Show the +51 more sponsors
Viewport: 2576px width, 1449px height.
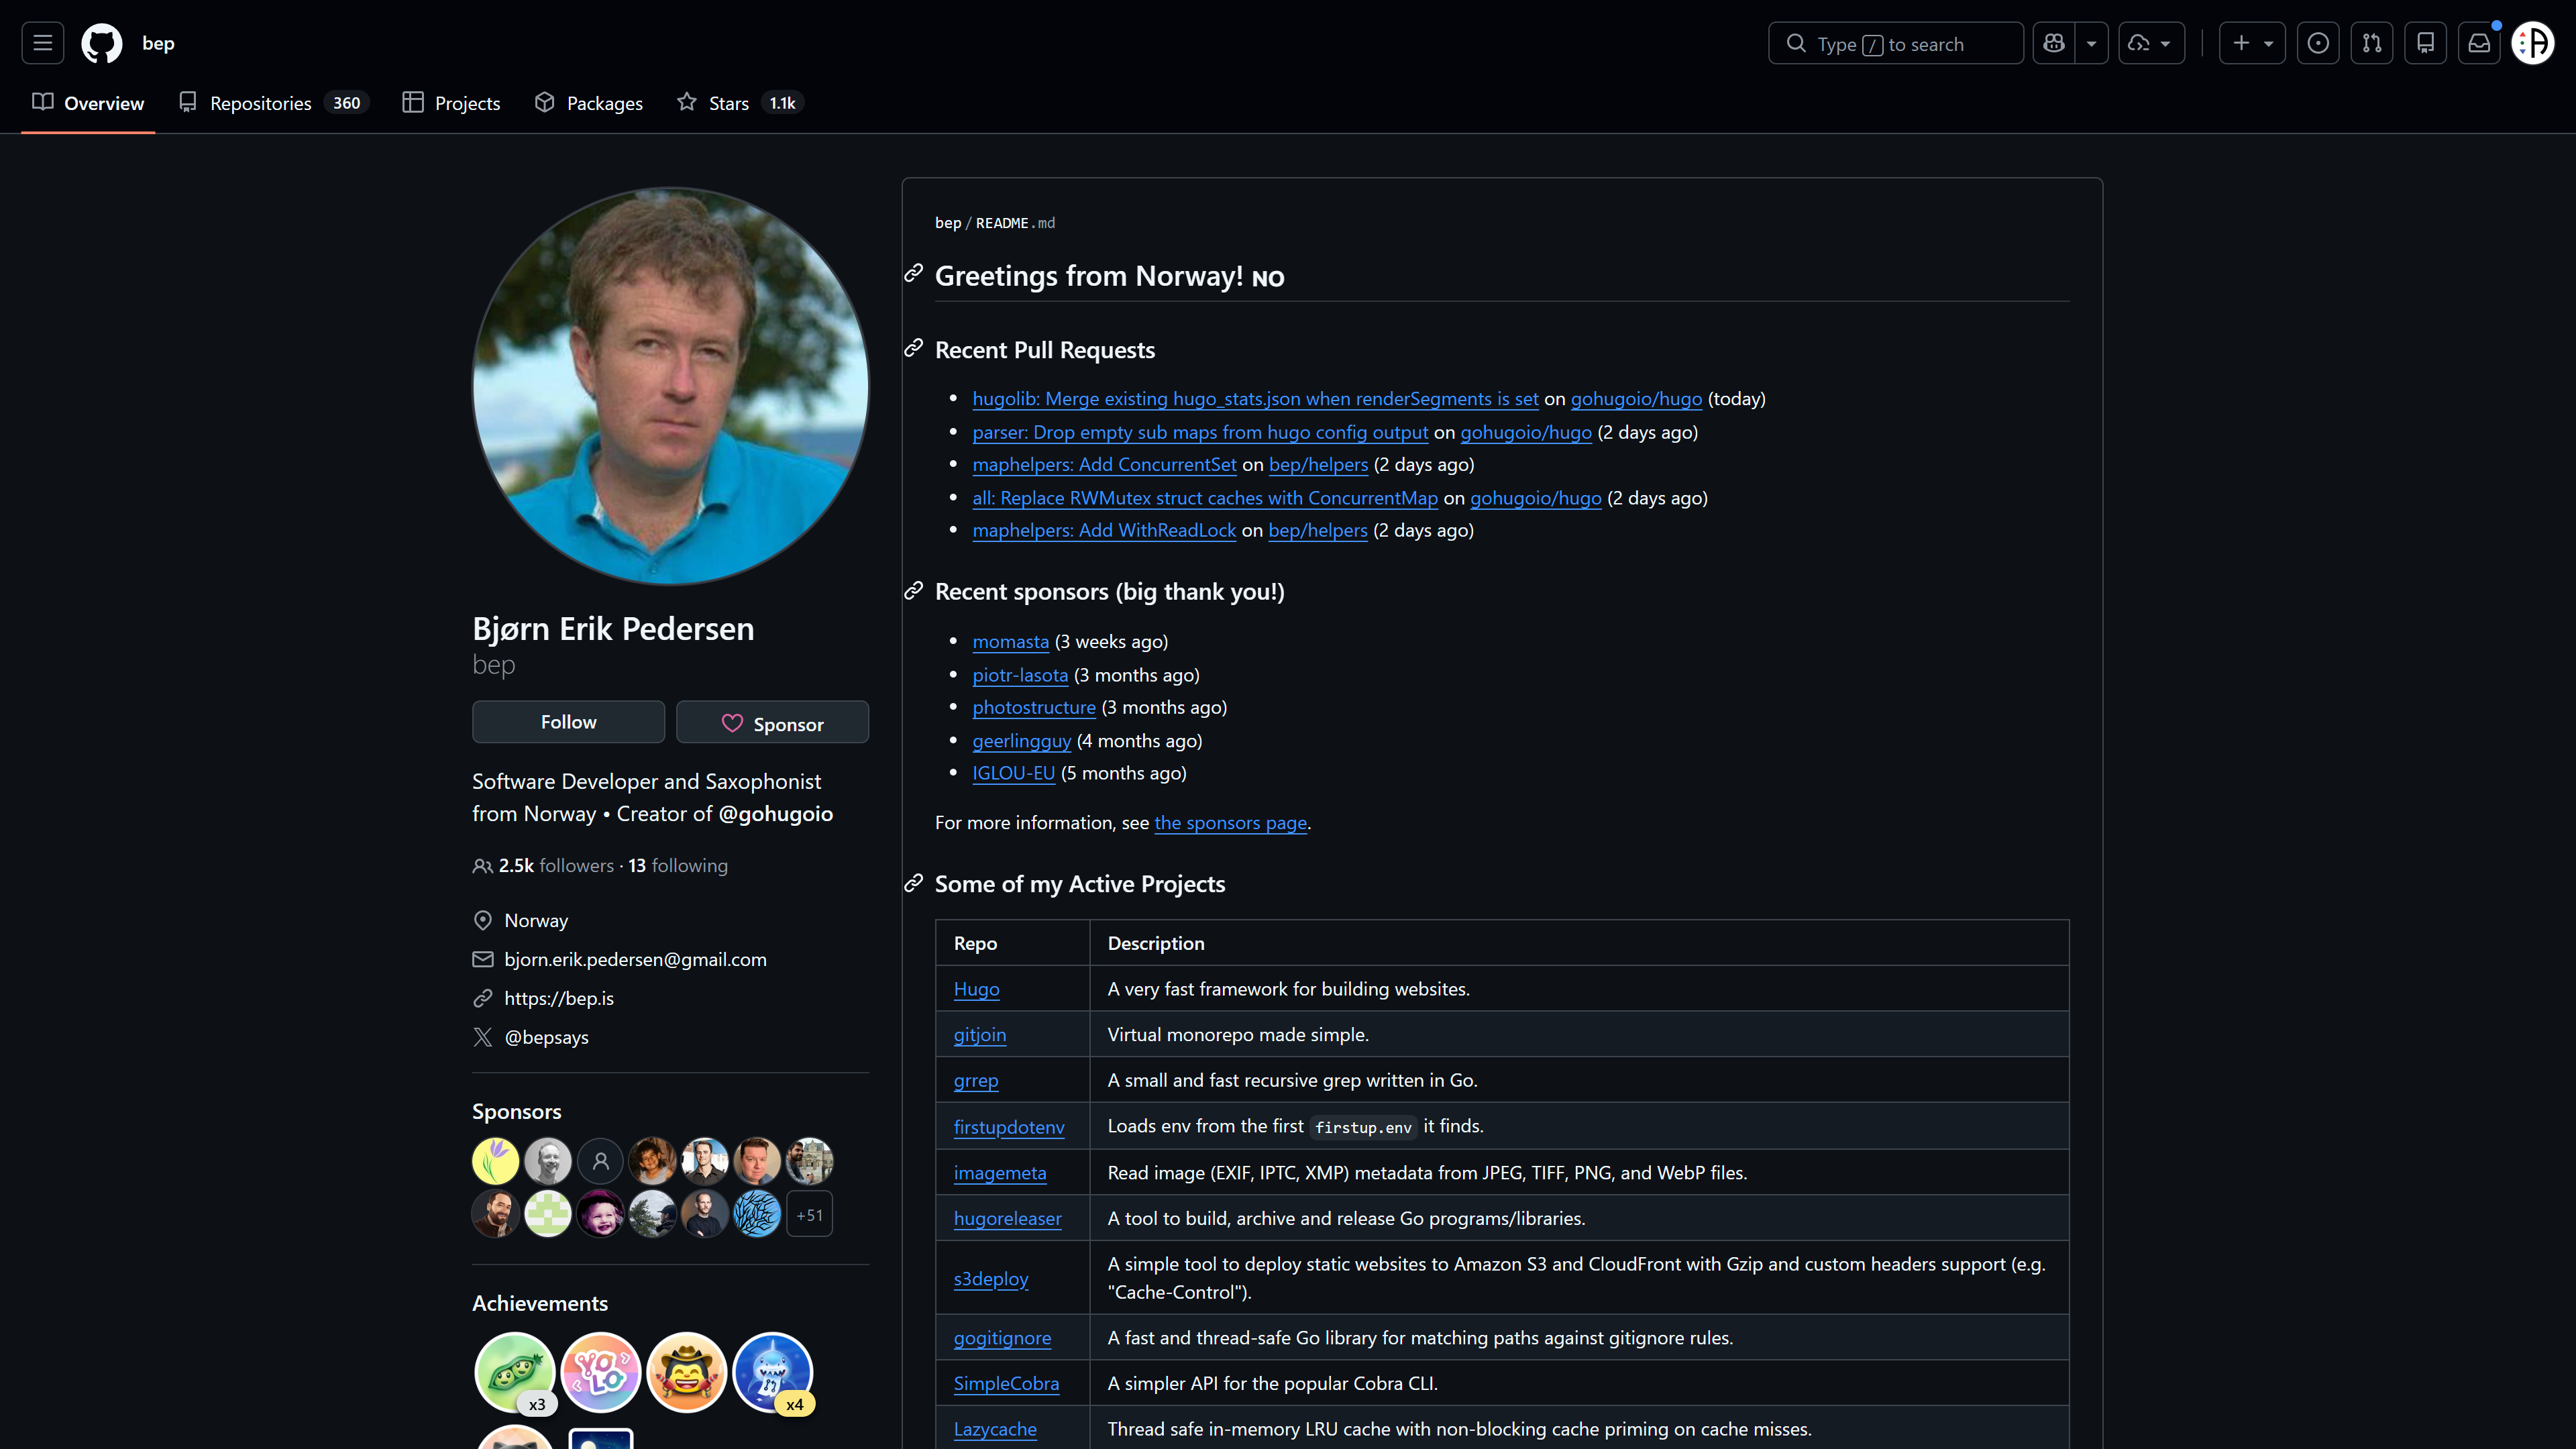pyautogui.click(x=809, y=1214)
